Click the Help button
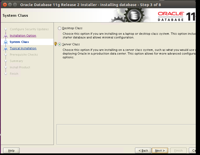Image resolution: width=200 pixels, height=155 pixels. (11, 150)
